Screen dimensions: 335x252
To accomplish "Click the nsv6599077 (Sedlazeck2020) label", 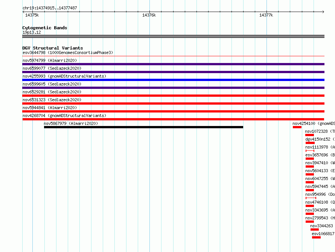I will 52,68.
